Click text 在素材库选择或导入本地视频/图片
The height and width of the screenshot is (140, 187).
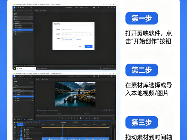[149, 89]
